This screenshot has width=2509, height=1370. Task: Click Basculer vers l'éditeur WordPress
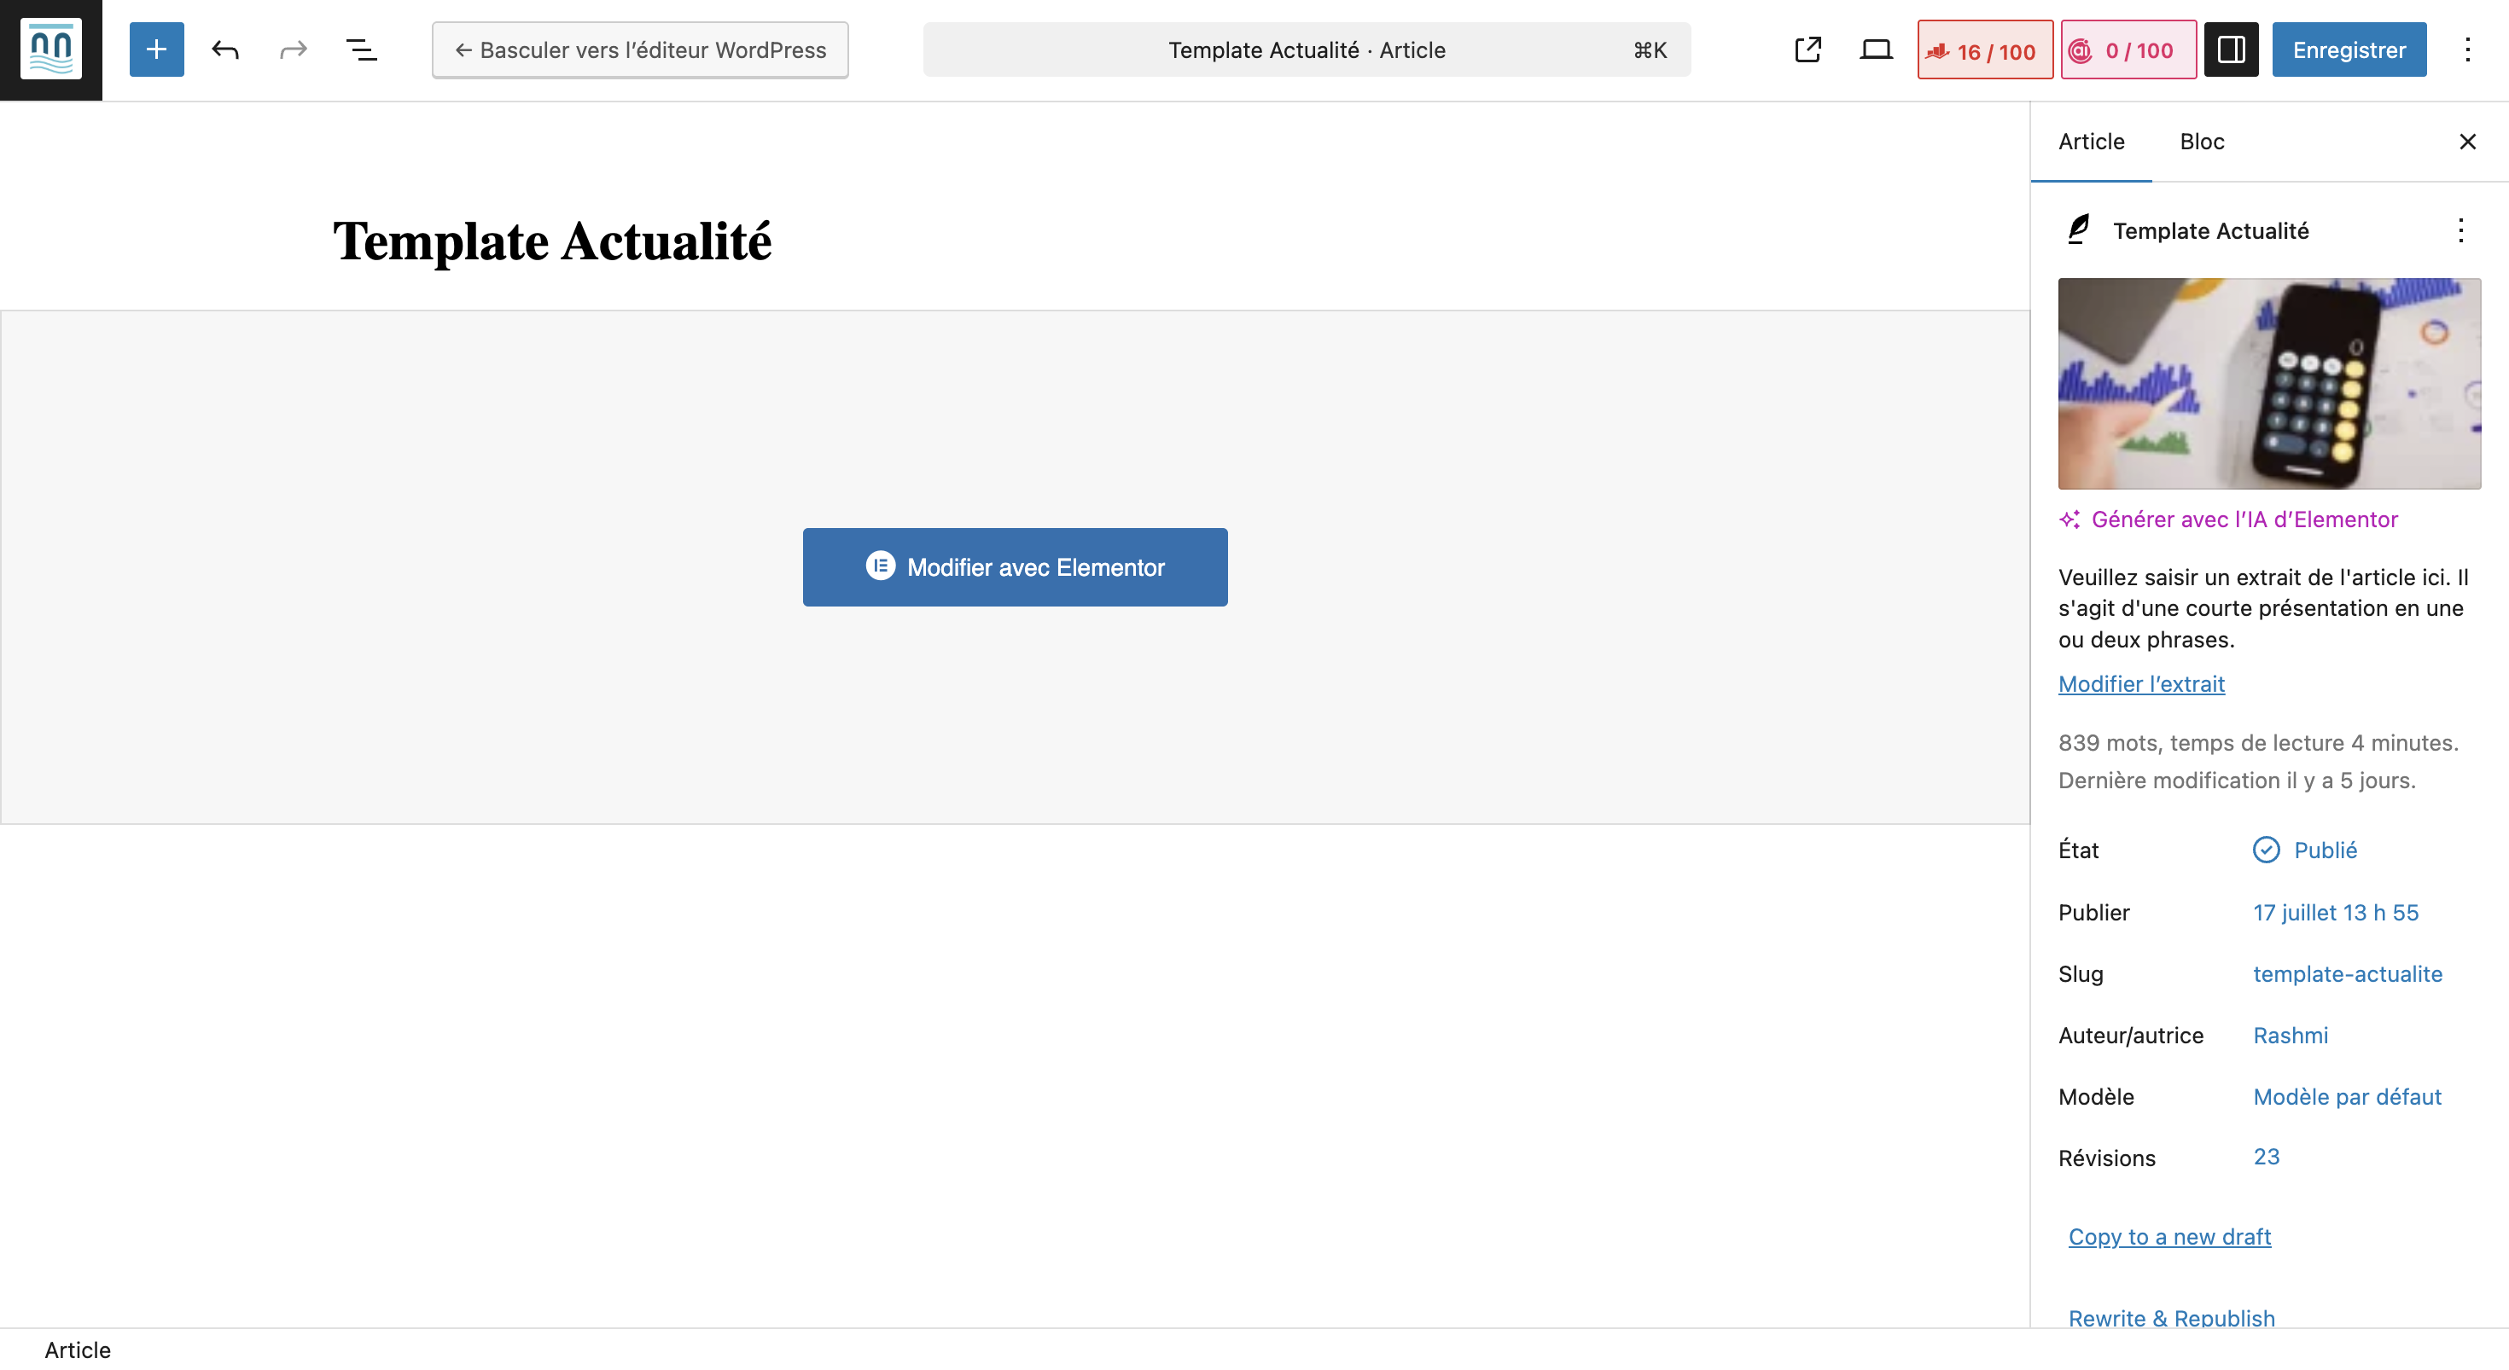click(x=640, y=49)
